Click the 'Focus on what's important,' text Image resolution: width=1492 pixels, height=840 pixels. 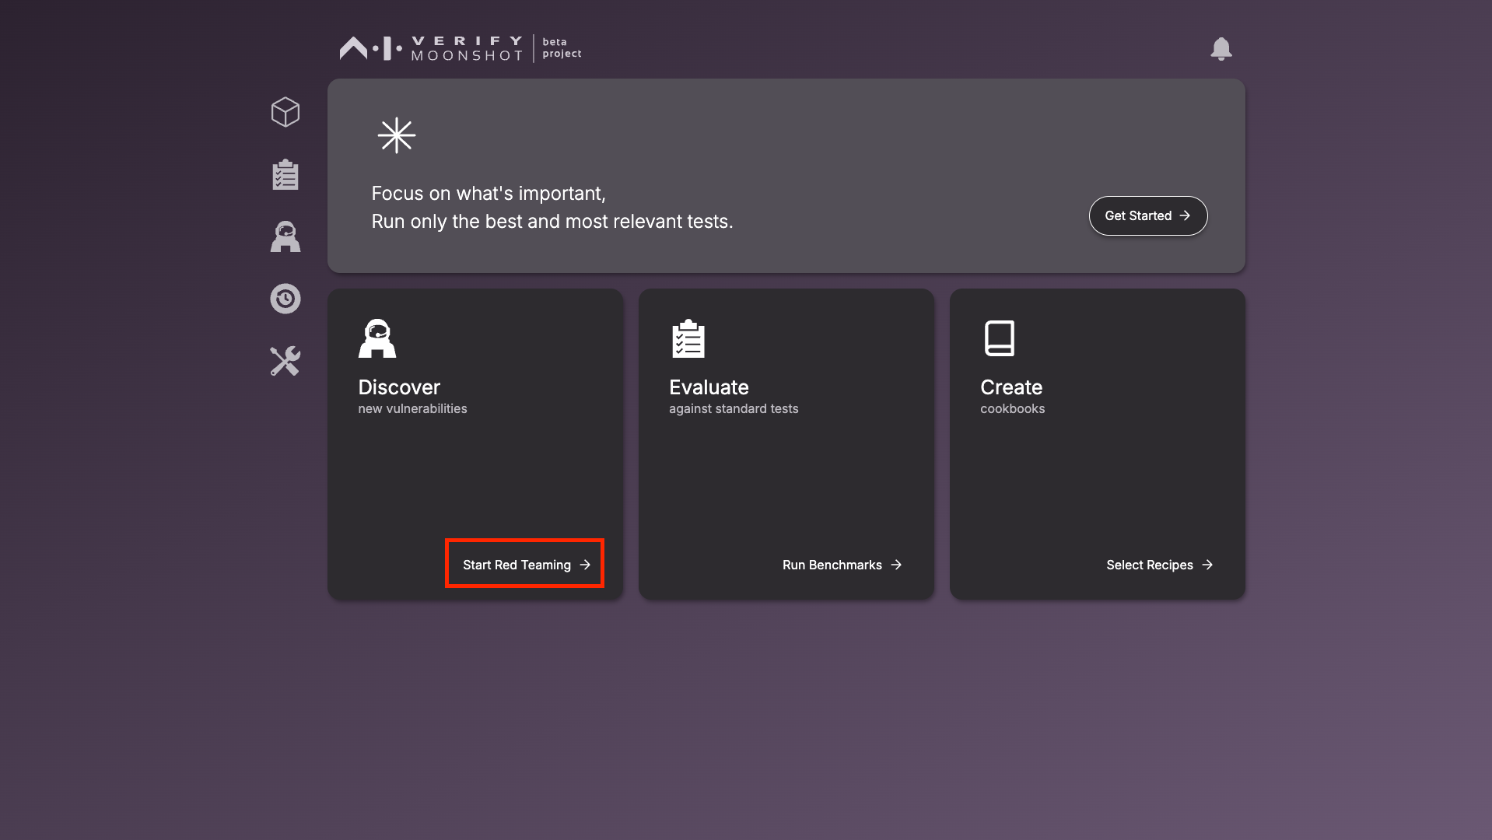(x=489, y=194)
